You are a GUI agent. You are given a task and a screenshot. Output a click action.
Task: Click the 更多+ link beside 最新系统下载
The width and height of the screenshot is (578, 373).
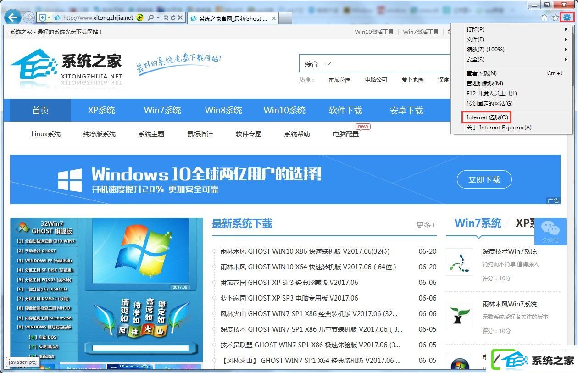coord(426,225)
